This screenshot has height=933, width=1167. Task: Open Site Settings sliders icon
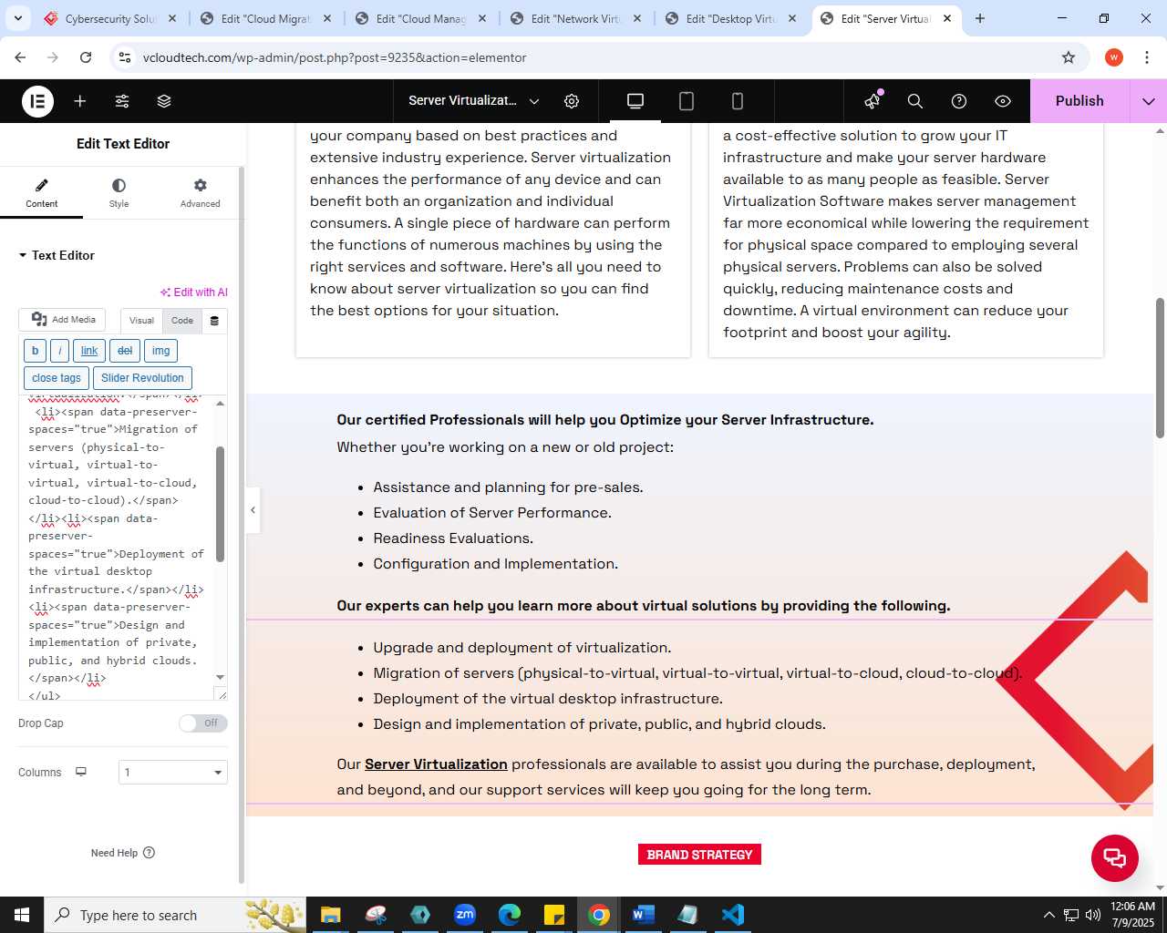click(x=122, y=101)
